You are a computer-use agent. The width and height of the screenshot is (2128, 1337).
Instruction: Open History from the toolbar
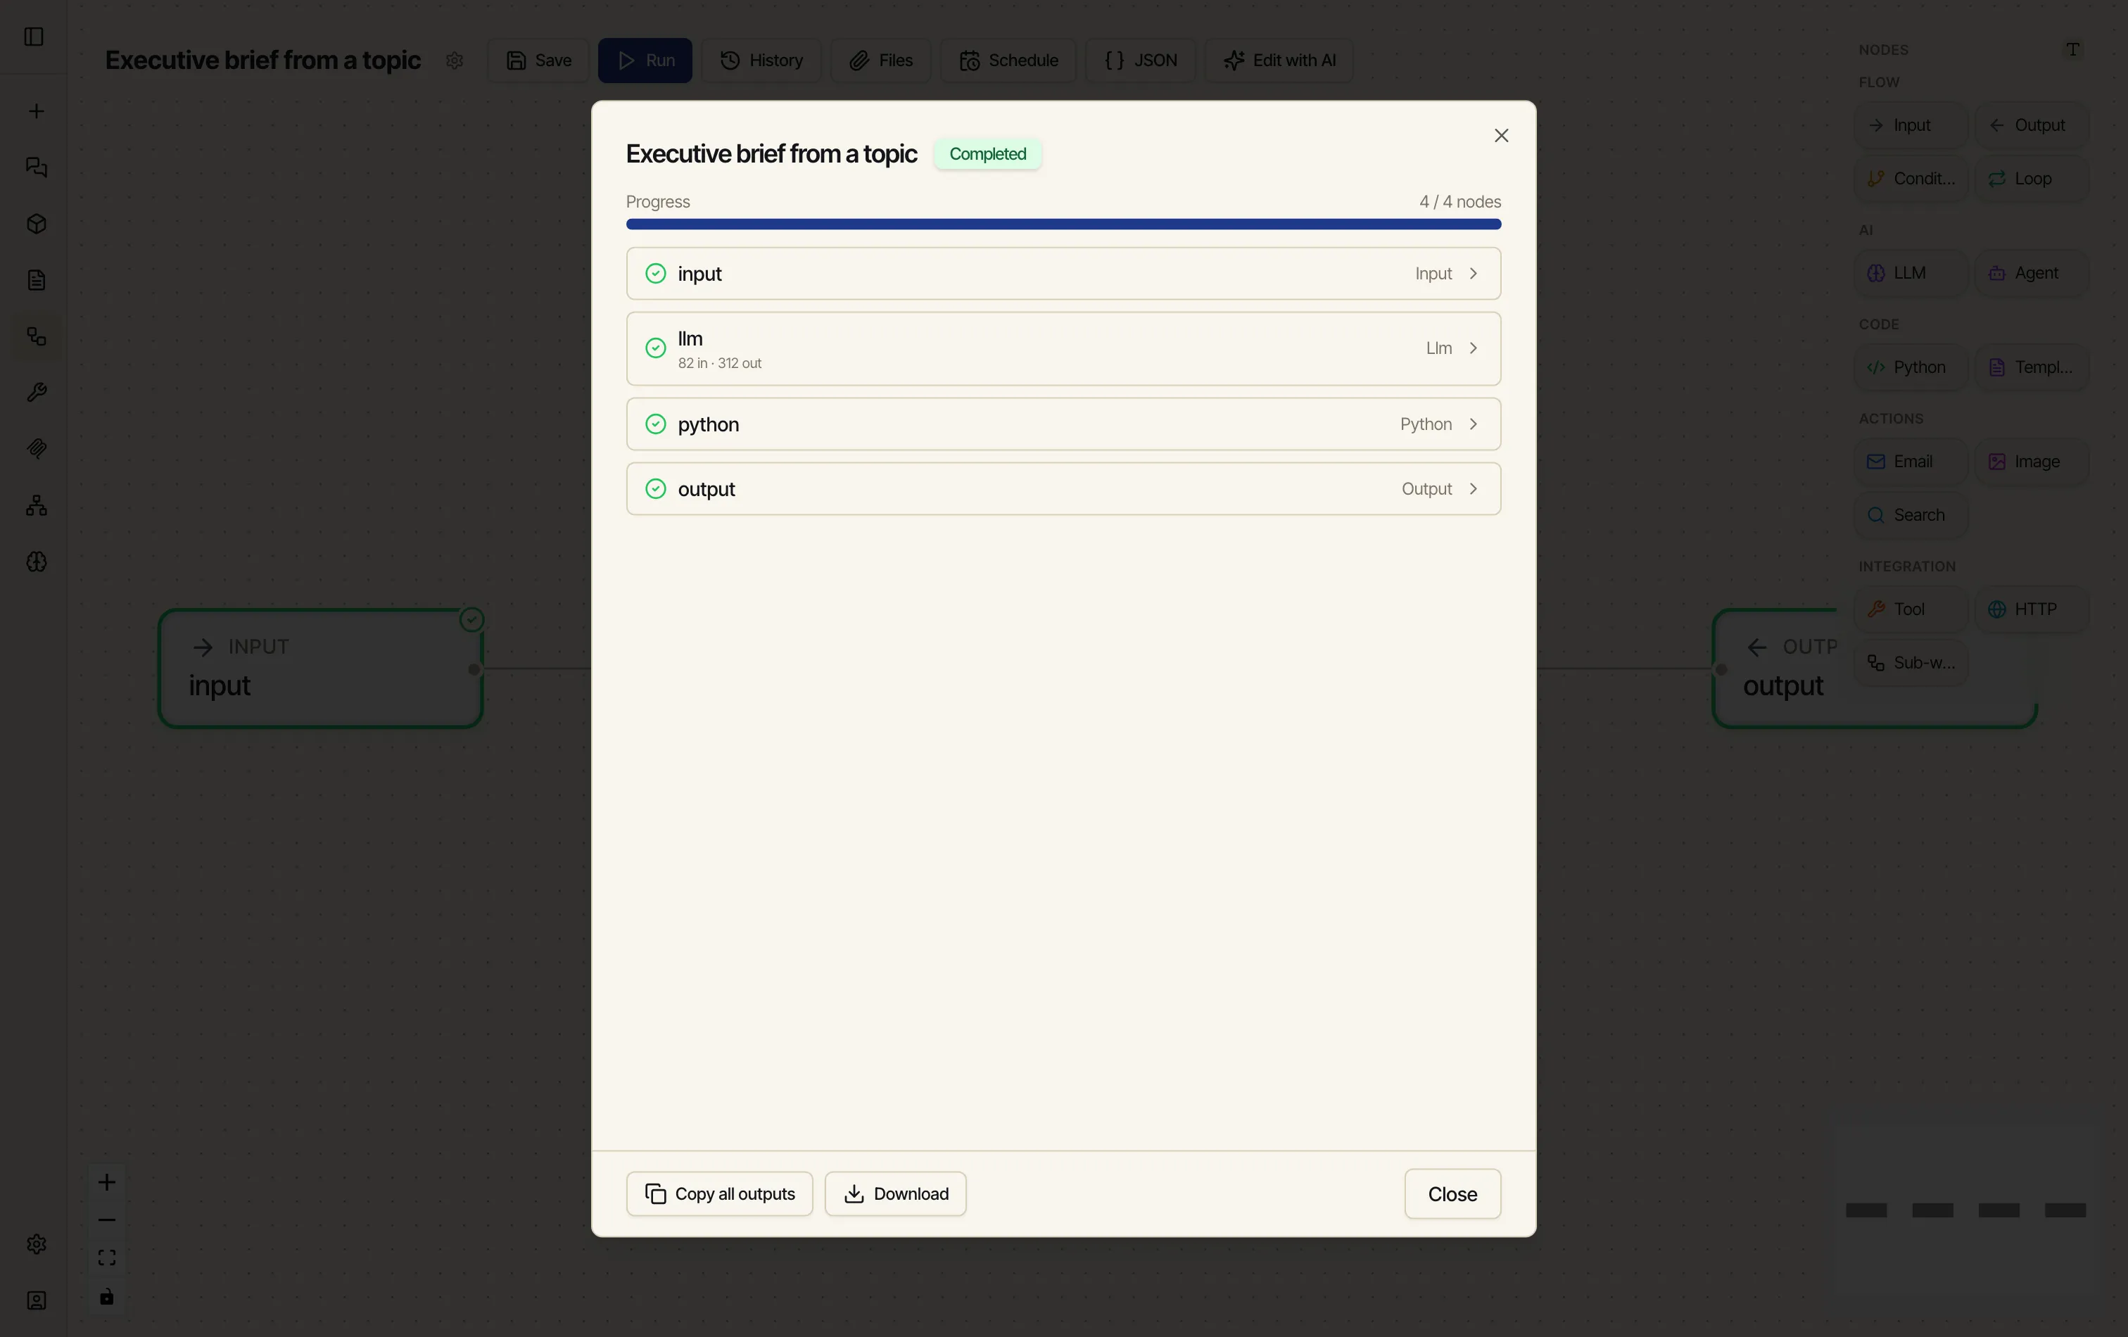(x=762, y=60)
